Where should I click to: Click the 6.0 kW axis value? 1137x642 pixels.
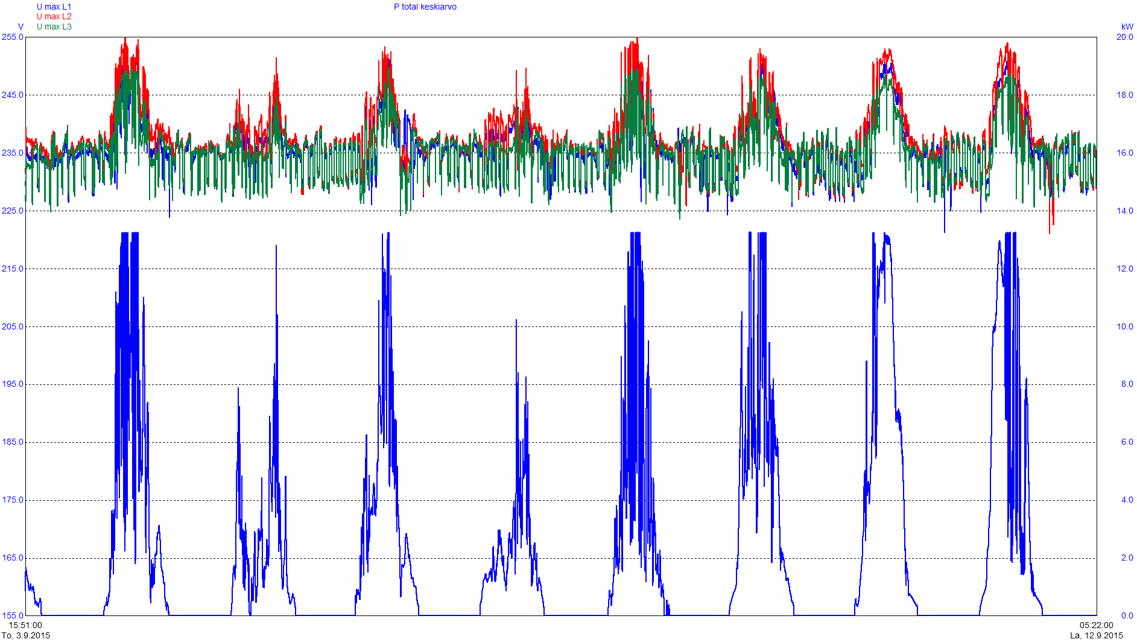coord(1127,442)
